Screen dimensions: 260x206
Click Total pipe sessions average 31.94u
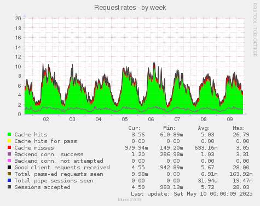tap(207, 181)
